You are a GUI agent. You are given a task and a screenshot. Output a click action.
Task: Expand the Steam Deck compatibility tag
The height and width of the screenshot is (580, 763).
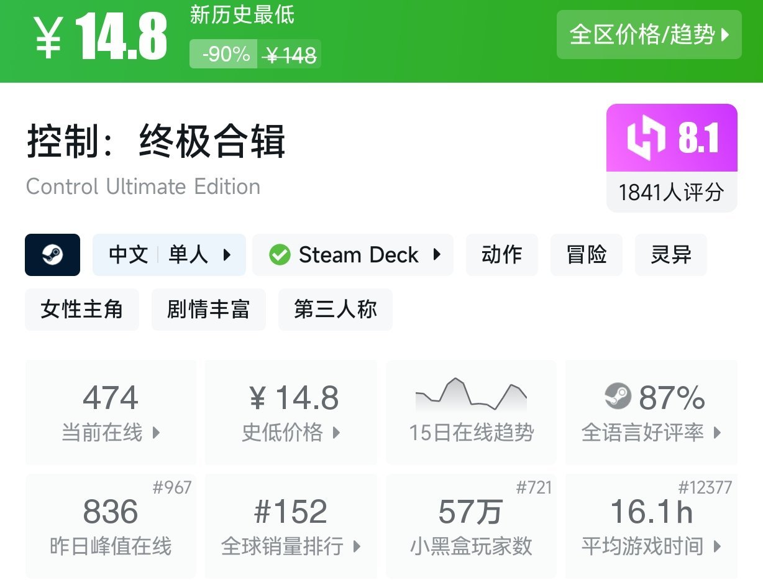pyautogui.click(x=353, y=255)
